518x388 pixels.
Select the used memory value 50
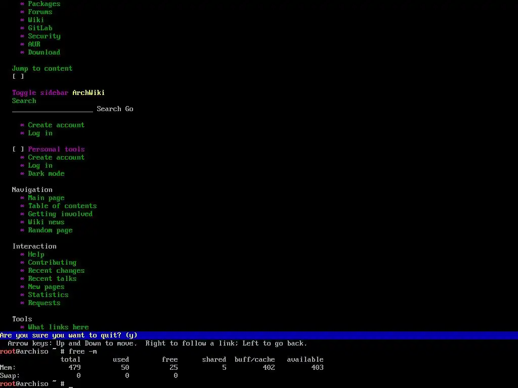click(x=125, y=368)
